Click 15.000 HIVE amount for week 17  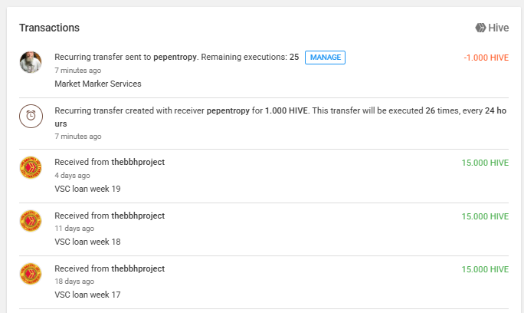(x=485, y=269)
